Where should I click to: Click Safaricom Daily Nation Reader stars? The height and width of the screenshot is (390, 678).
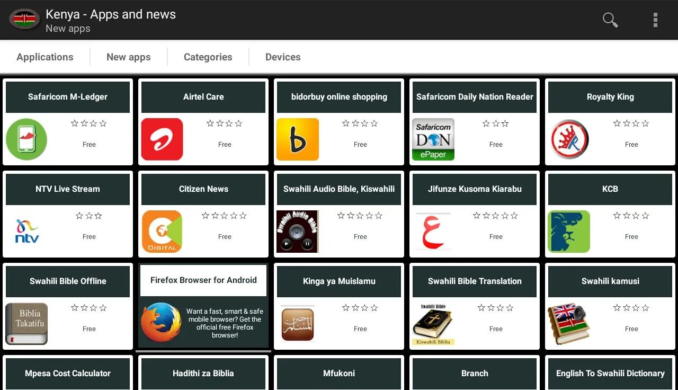[x=496, y=123]
